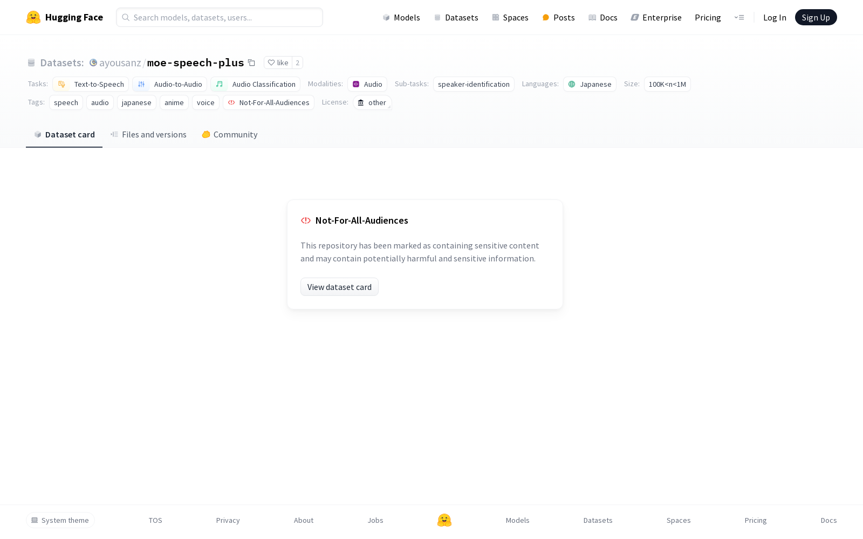Image resolution: width=863 pixels, height=539 pixels.
Task: Filter by Text-to-Speech task tag
Action: [x=91, y=84]
